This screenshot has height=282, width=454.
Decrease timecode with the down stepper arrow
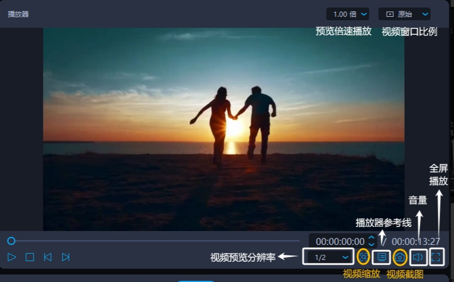point(372,244)
